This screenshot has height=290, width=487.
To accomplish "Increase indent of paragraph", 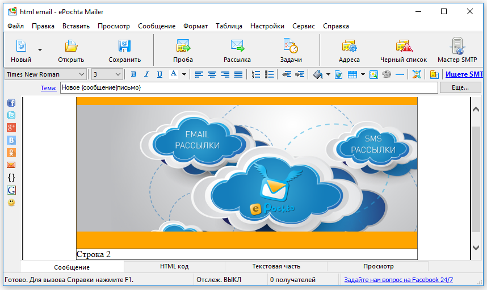I will pyautogui.click(x=300, y=74).
